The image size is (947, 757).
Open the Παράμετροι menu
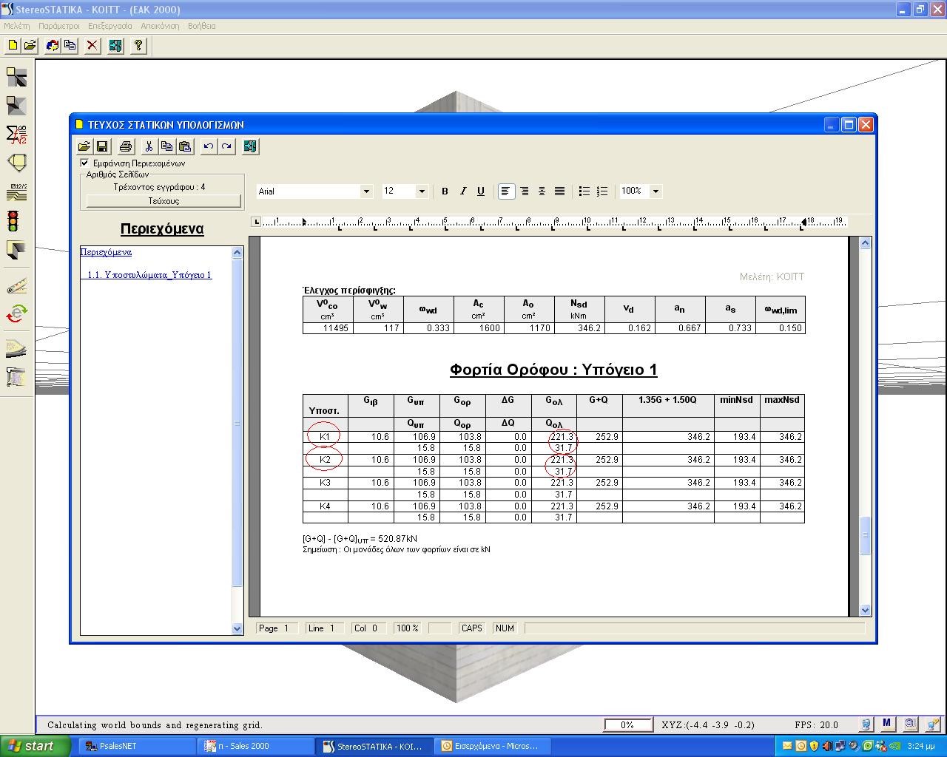(58, 26)
